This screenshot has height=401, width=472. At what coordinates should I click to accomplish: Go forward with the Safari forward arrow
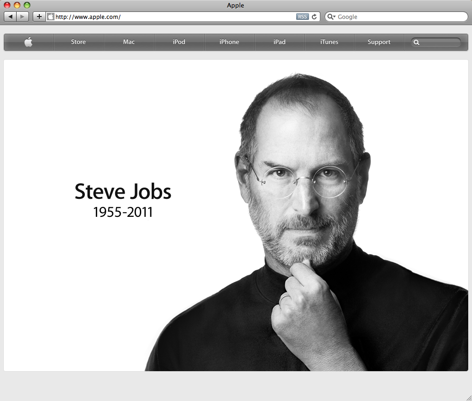(x=23, y=17)
